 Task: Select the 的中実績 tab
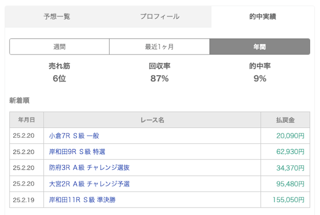[262, 16]
